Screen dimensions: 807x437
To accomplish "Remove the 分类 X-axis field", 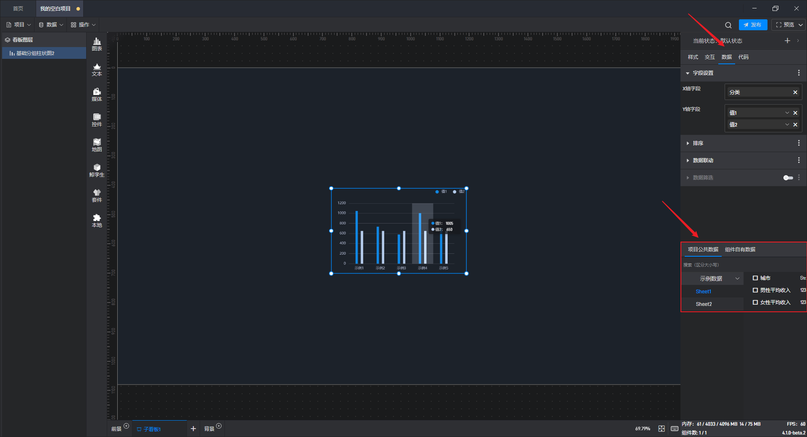I will click(x=795, y=92).
